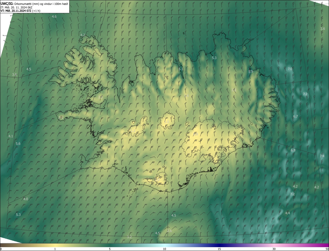Click the 10 tick label on the color scale
This screenshot has height=251, width=329.
click(164, 249)
